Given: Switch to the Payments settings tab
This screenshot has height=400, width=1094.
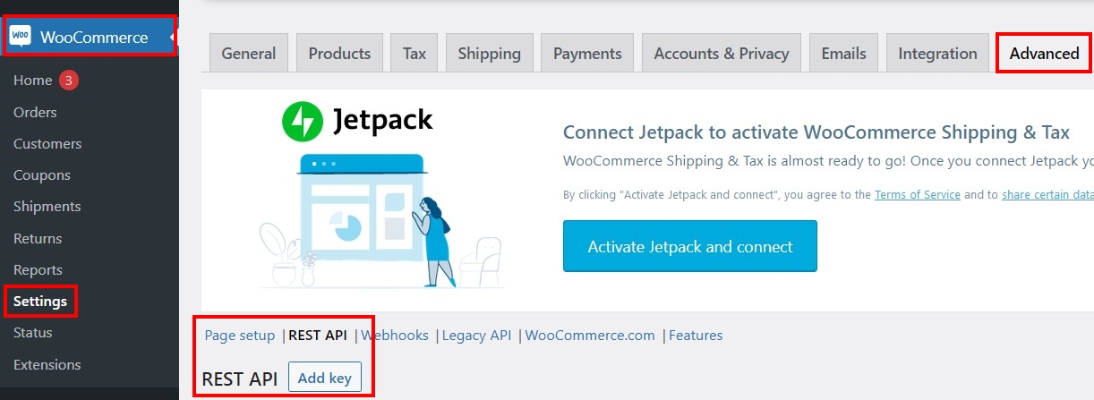Looking at the screenshot, I should (587, 54).
